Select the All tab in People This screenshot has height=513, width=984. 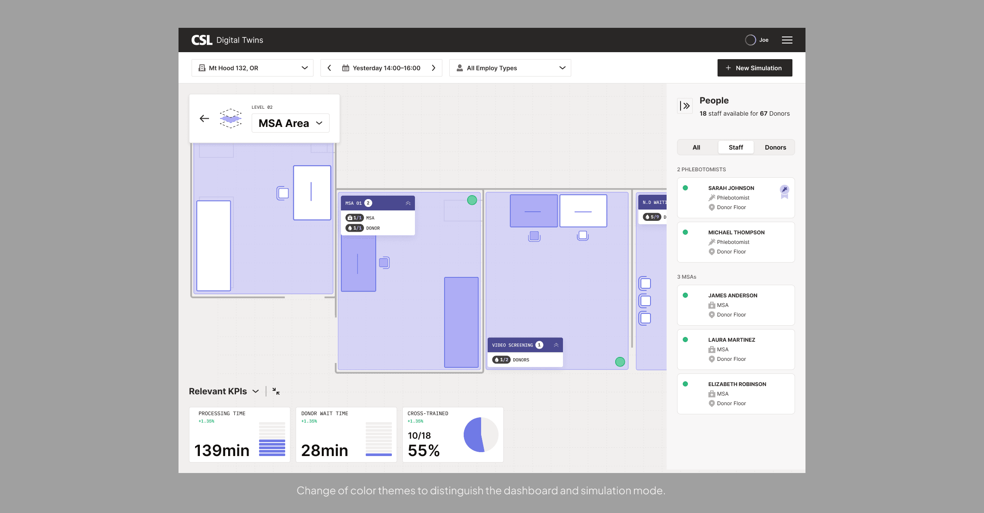pyautogui.click(x=697, y=147)
